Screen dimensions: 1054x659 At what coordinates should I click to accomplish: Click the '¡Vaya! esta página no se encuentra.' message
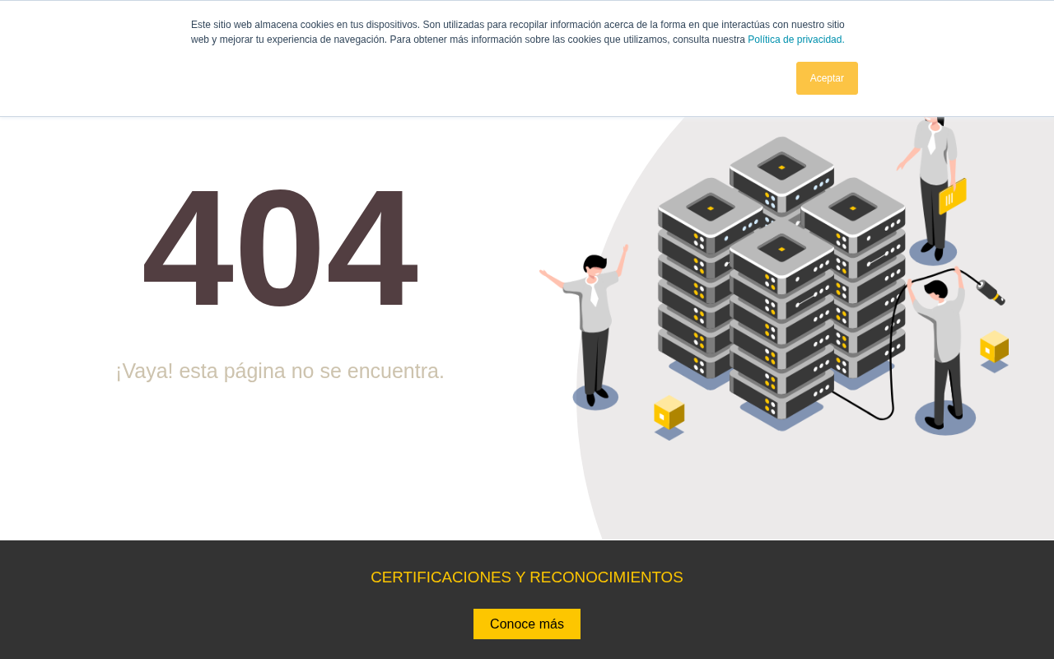280,372
